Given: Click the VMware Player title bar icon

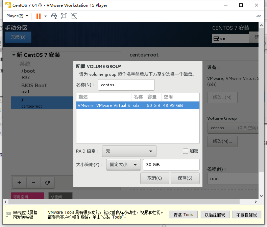Looking at the screenshot, I should click(x=8, y=5).
